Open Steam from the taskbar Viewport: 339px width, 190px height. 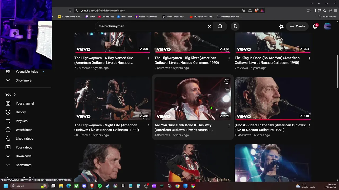(x=107, y=186)
